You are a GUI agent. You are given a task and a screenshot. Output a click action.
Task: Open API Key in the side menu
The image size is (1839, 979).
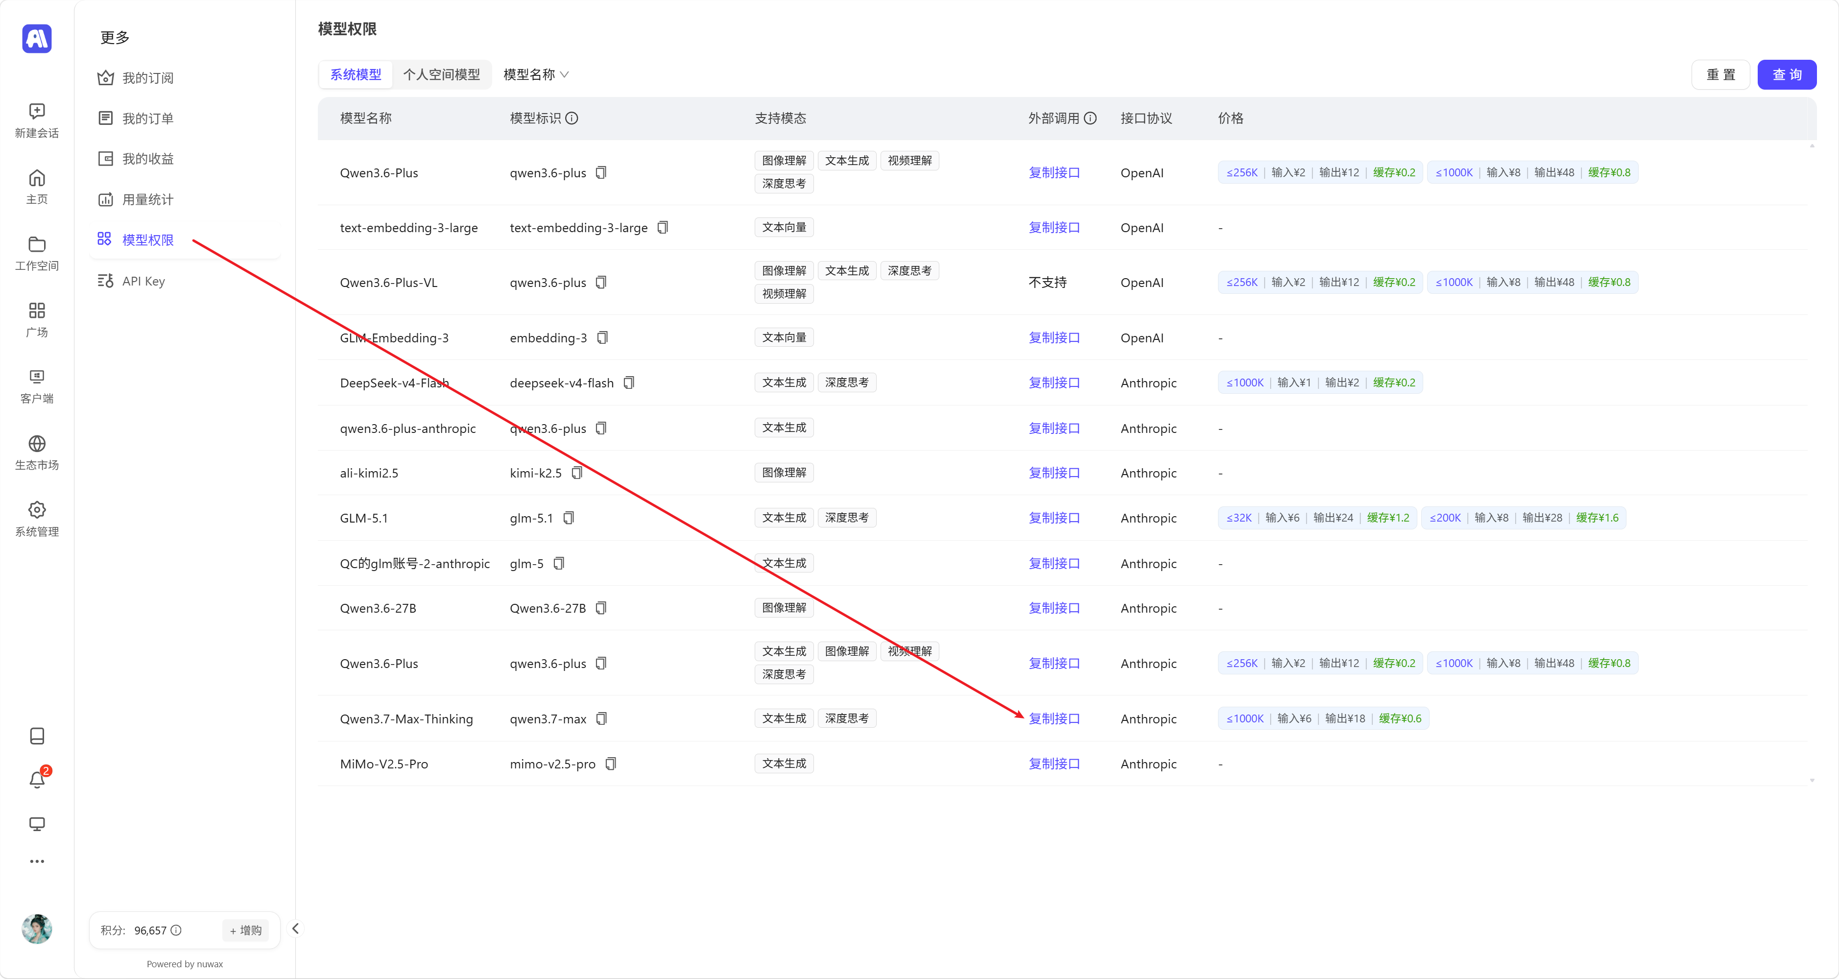(x=185, y=281)
